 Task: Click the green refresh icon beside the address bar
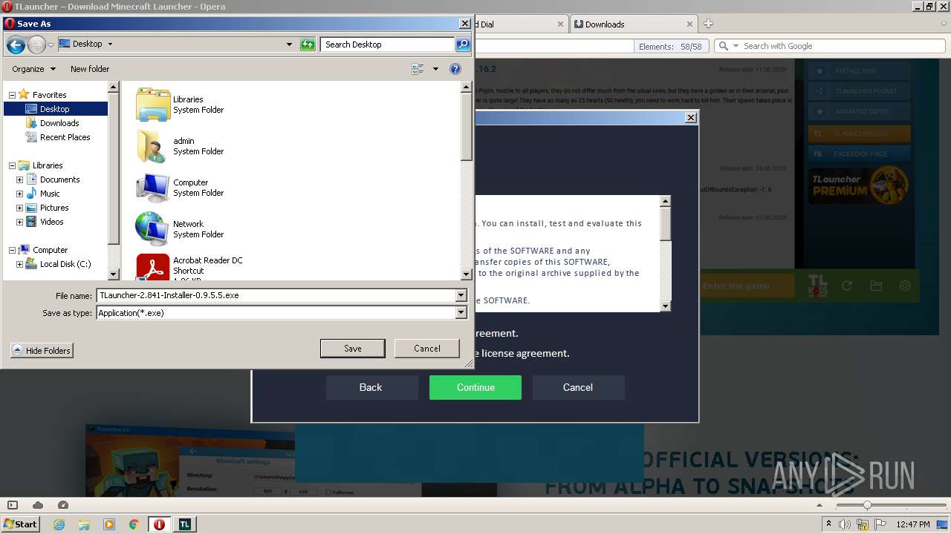[x=308, y=44]
